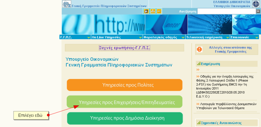Click the ΕΛΛΗΝΙΚΗ ΔΗΜΟΚΡΑΤΙΑ Υπουργείο Οικονομικών header text

232,4
